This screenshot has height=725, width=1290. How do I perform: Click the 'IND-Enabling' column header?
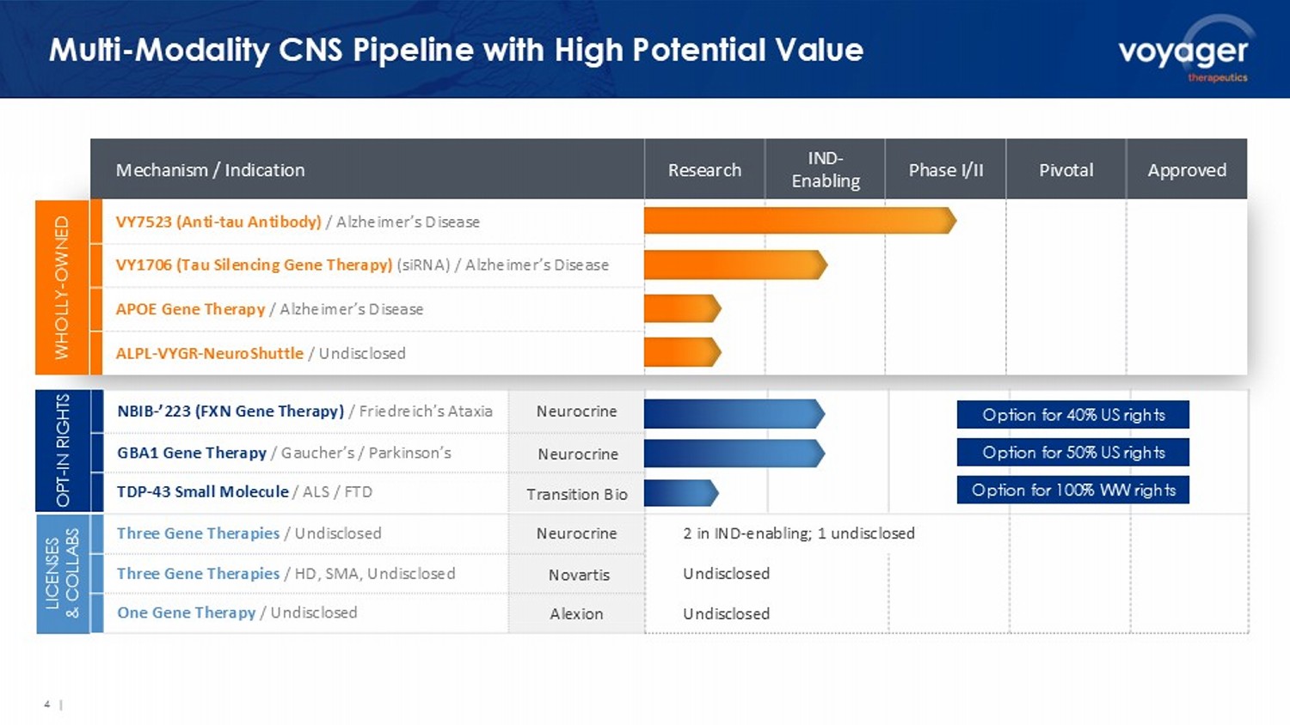(x=826, y=169)
